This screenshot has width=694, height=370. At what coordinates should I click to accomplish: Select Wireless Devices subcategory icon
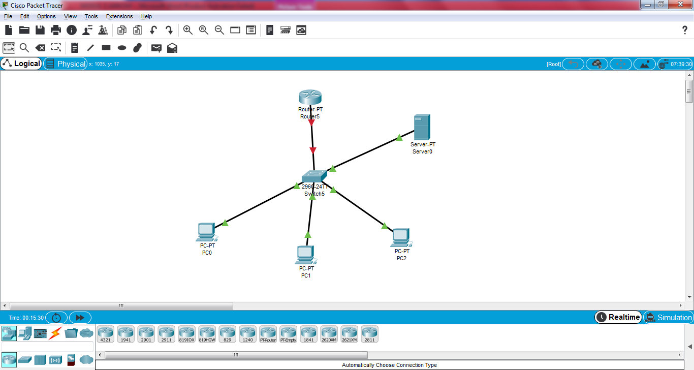pyautogui.click(x=55, y=360)
